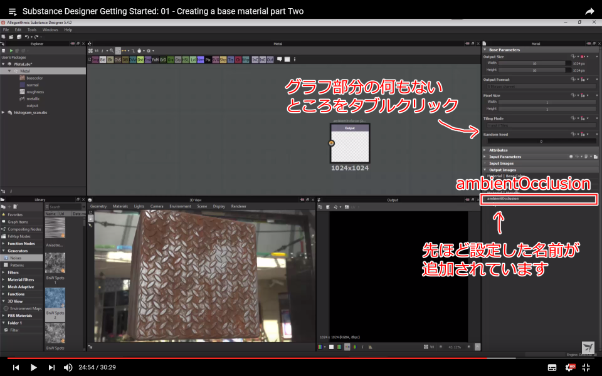The image size is (602, 376).
Task: Seek on the red video progress bar
Action: (301, 358)
